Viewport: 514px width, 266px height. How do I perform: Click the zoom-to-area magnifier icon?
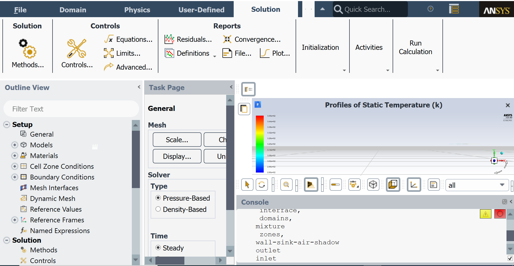(x=286, y=185)
